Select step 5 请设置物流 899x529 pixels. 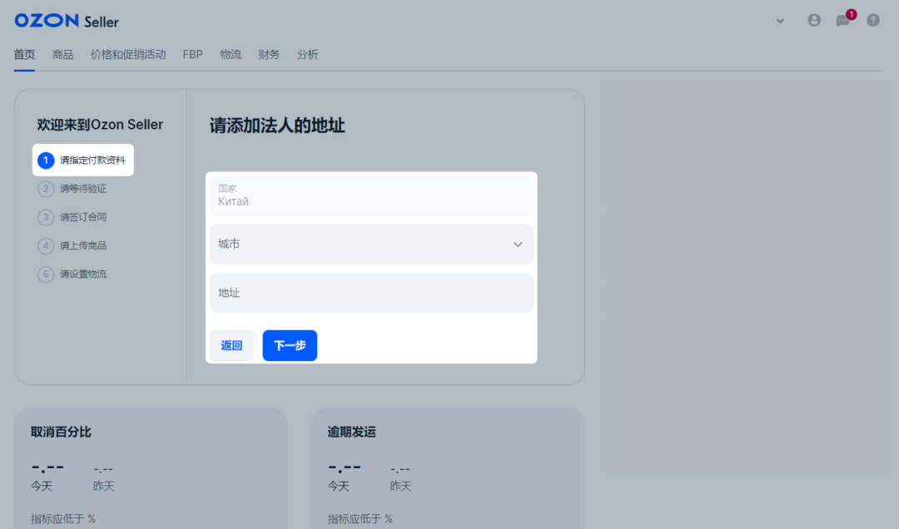[x=72, y=274]
